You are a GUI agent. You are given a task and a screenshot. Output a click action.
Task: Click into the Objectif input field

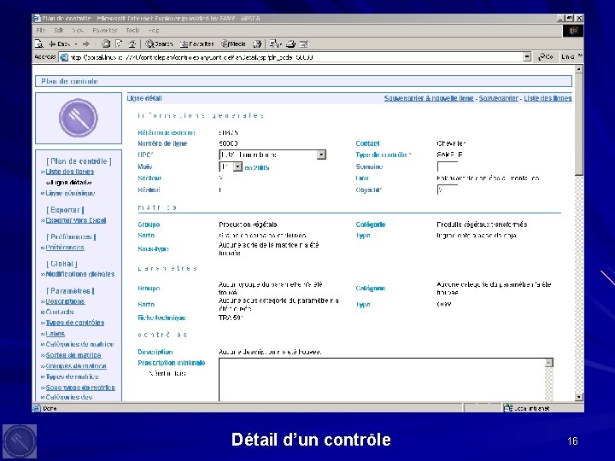pyautogui.click(x=448, y=190)
